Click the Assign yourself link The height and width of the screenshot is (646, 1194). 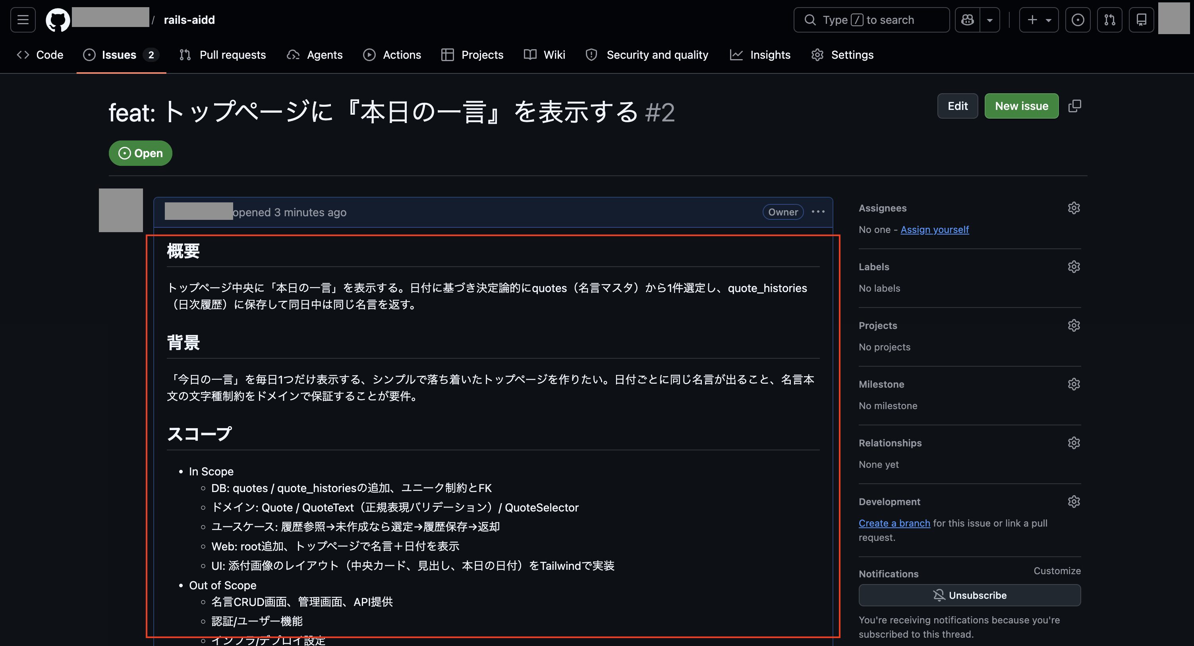(935, 230)
